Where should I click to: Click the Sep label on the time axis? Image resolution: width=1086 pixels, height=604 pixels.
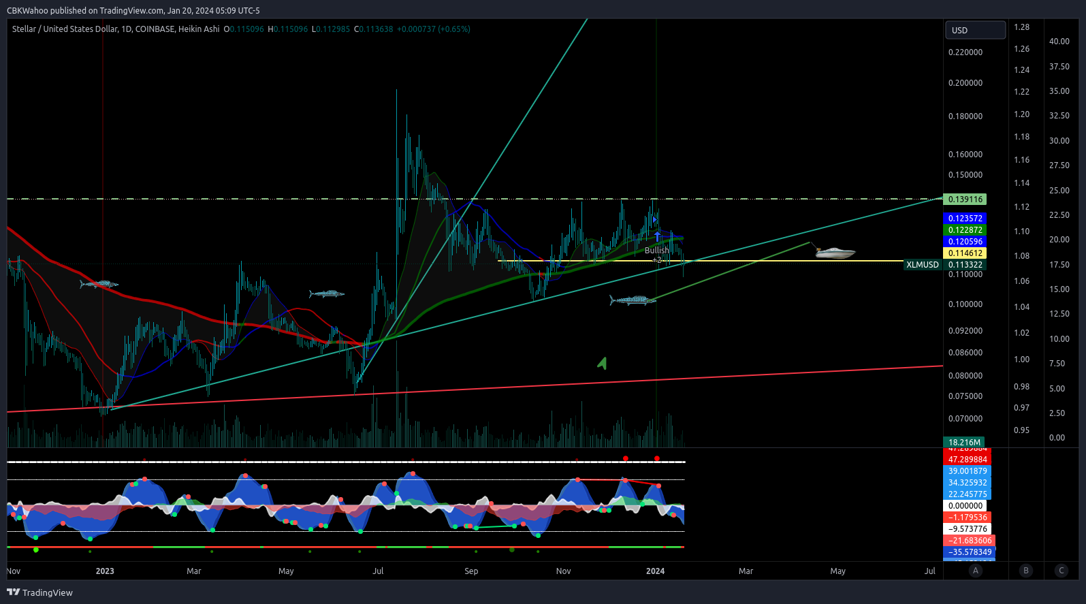point(471,571)
